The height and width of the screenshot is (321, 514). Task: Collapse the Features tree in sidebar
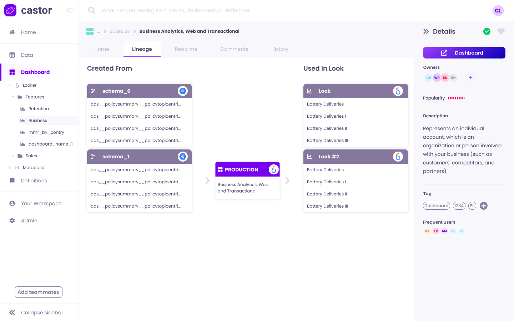click(x=12, y=97)
